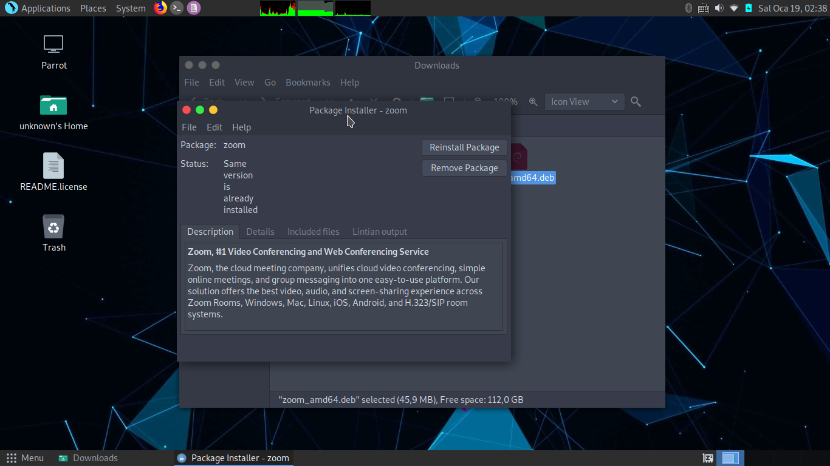Launch Firefox from the top panel

(160, 8)
